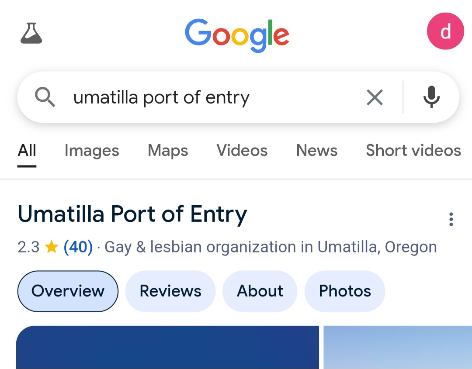Switch to the Maps tab
The height and width of the screenshot is (369, 472).
pos(168,151)
